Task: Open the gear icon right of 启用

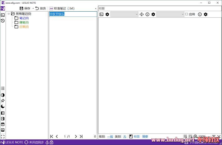Action: coord(205,14)
